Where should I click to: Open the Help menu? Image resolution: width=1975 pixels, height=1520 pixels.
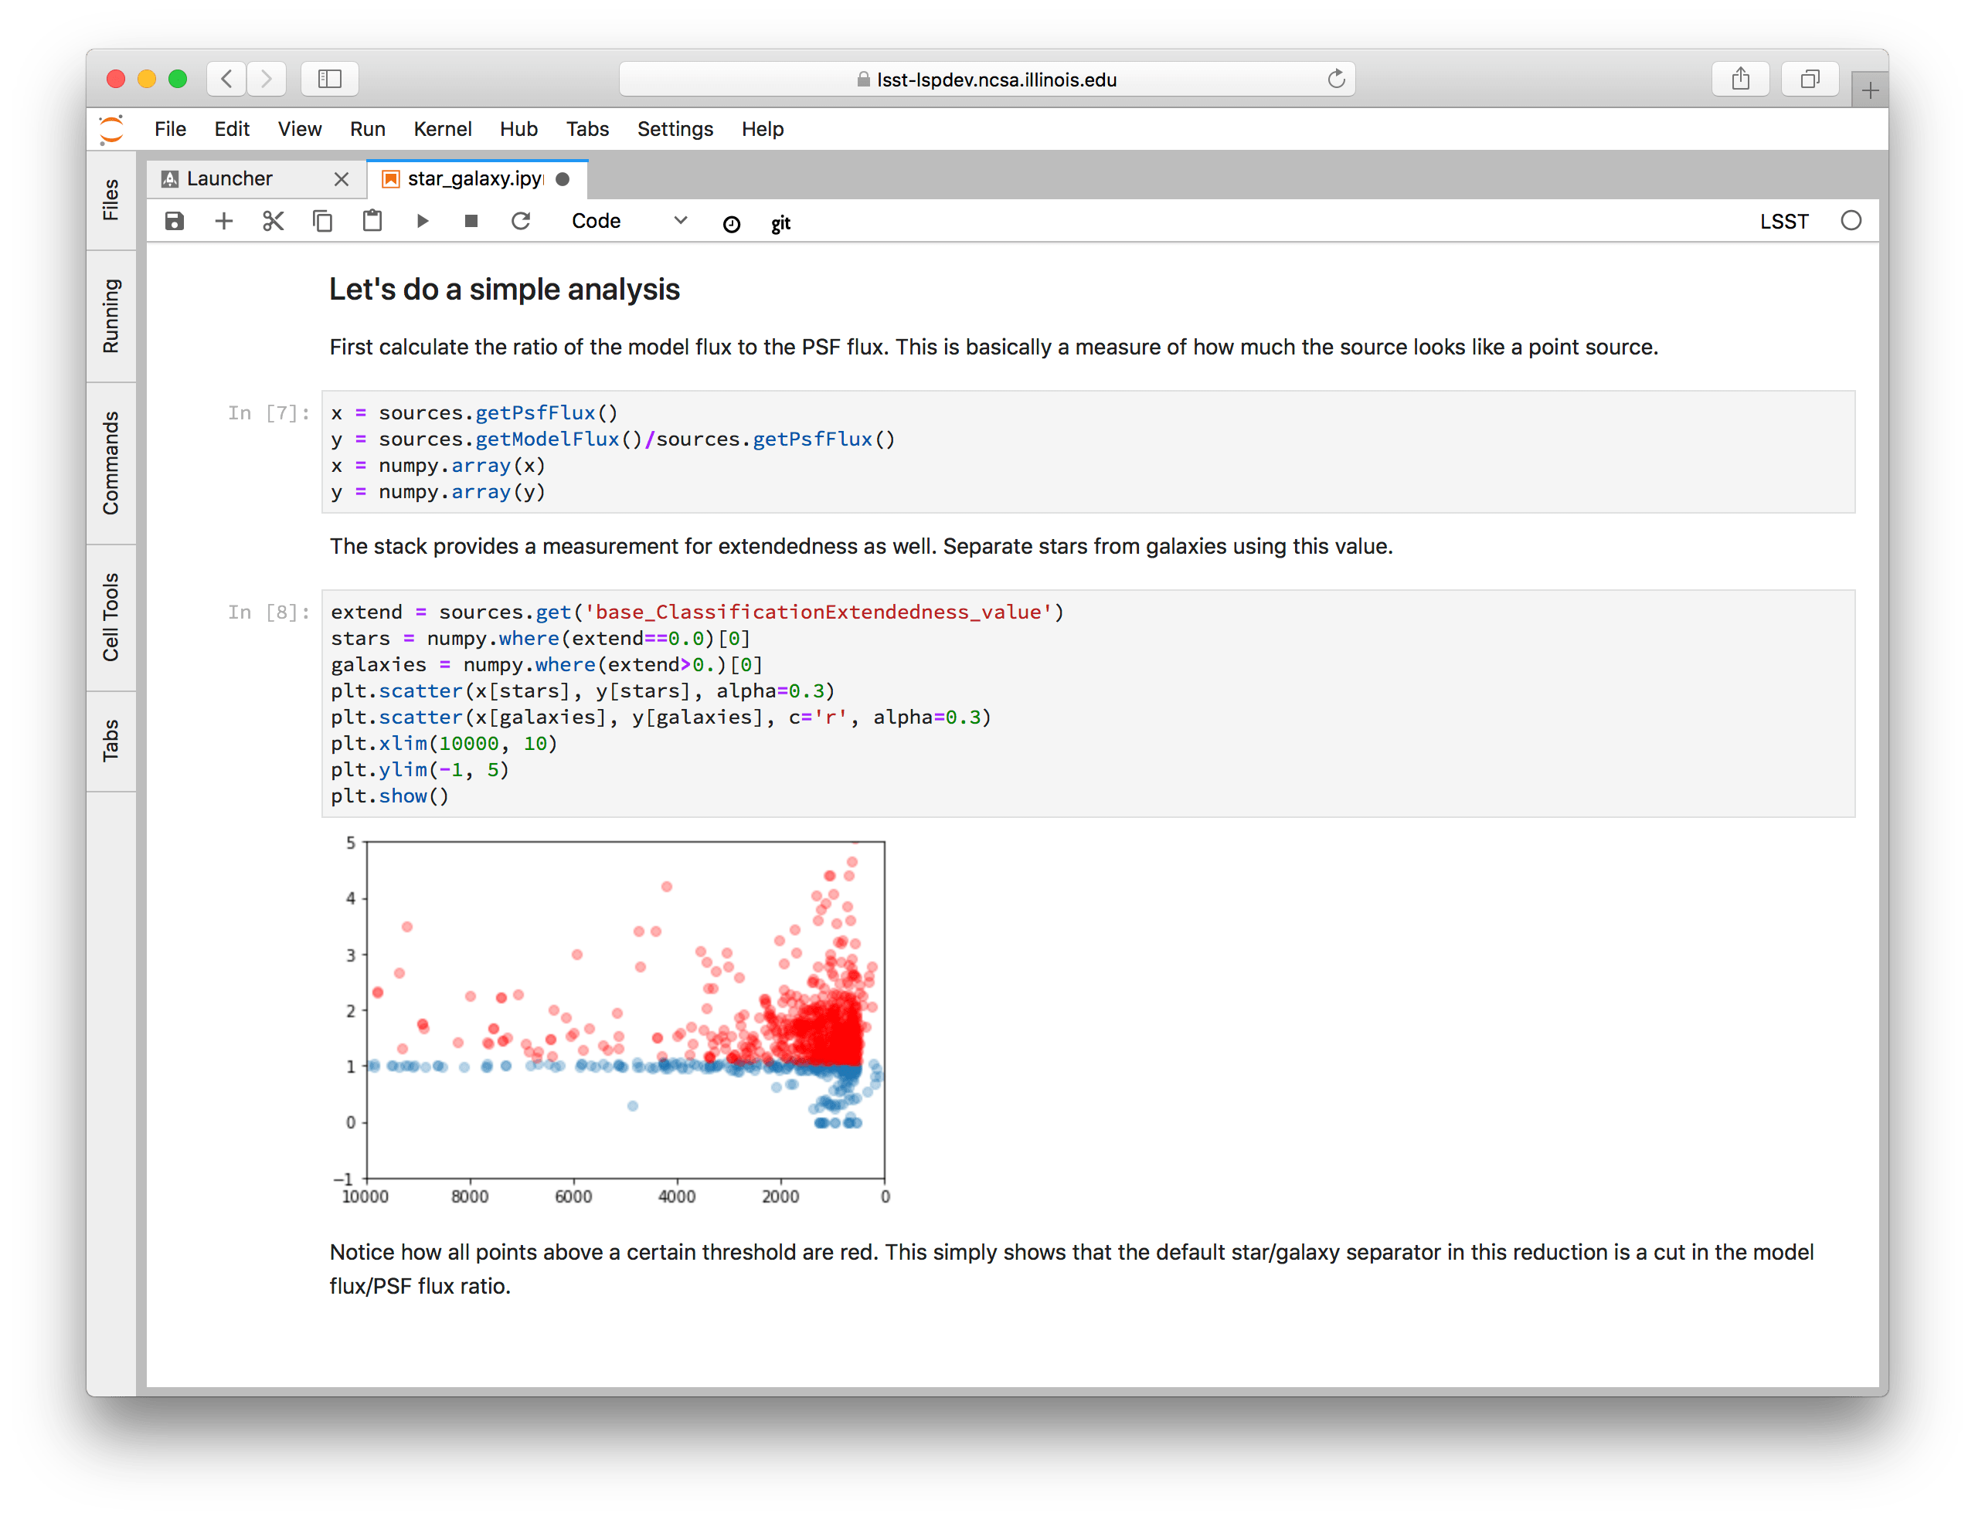763,129
